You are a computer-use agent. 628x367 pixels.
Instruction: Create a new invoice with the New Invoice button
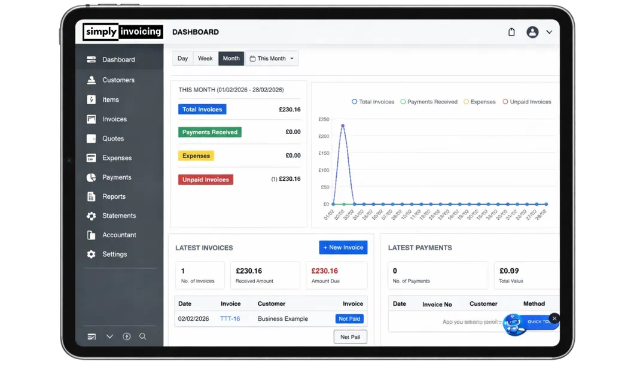[x=343, y=247]
